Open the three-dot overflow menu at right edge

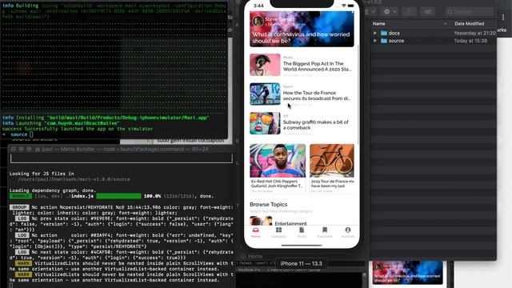pos(503,17)
